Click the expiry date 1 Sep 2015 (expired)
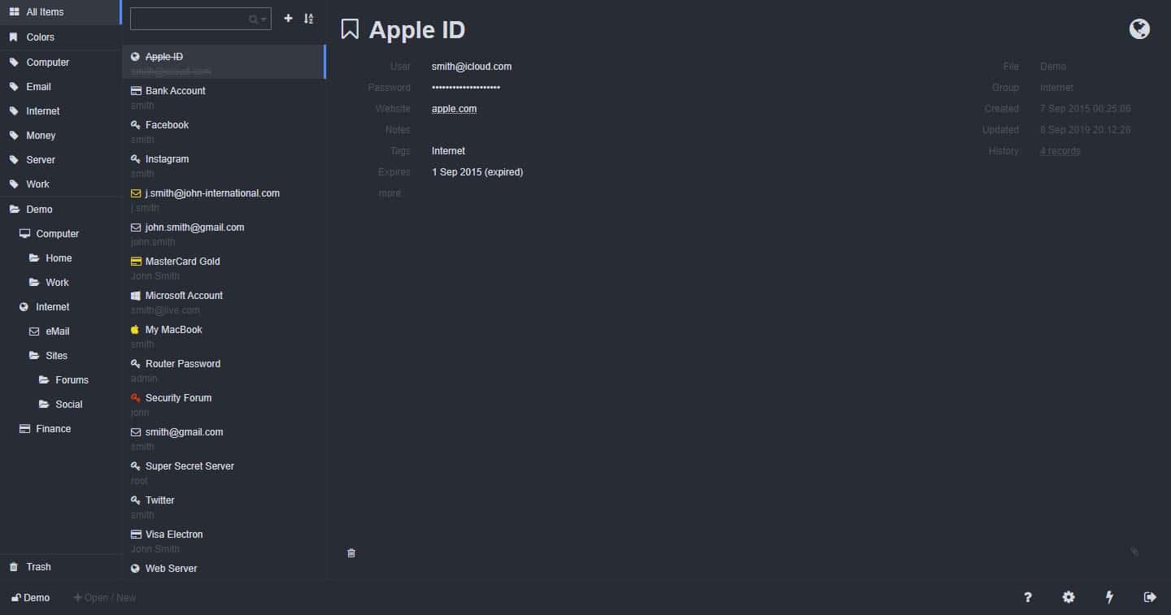Screen dimensions: 1171x615 point(477,172)
